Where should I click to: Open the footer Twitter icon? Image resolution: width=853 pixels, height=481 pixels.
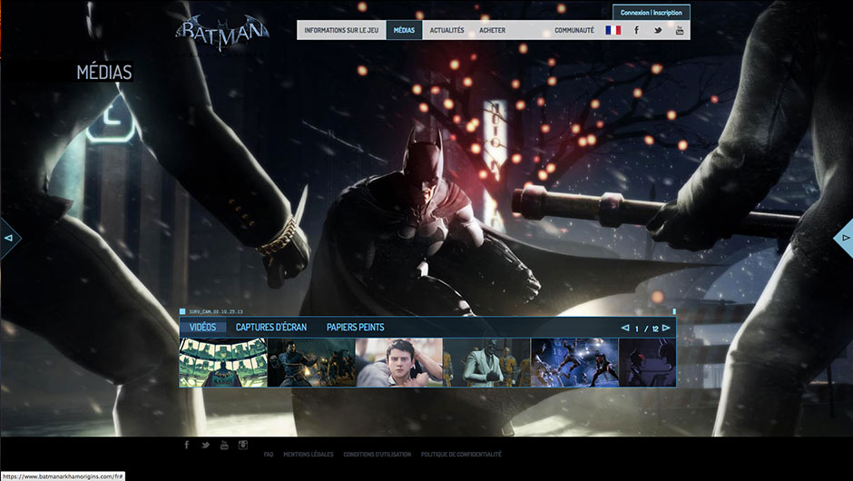point(205,445)
